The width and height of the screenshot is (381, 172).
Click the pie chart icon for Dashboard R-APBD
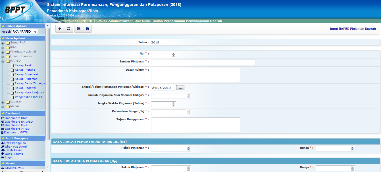[x=3, y=121]
